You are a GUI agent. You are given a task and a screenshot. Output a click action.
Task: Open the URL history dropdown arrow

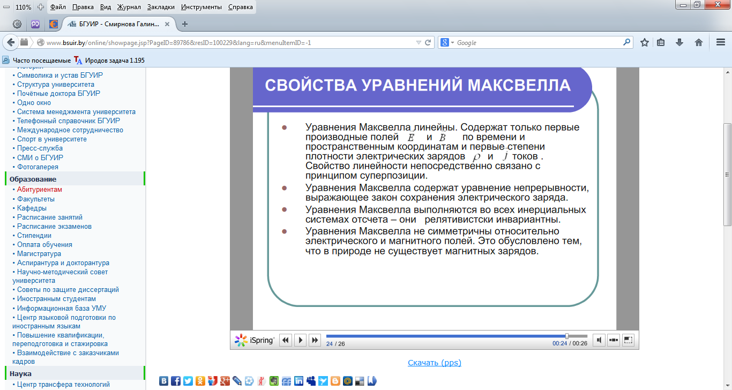point(419,42)
